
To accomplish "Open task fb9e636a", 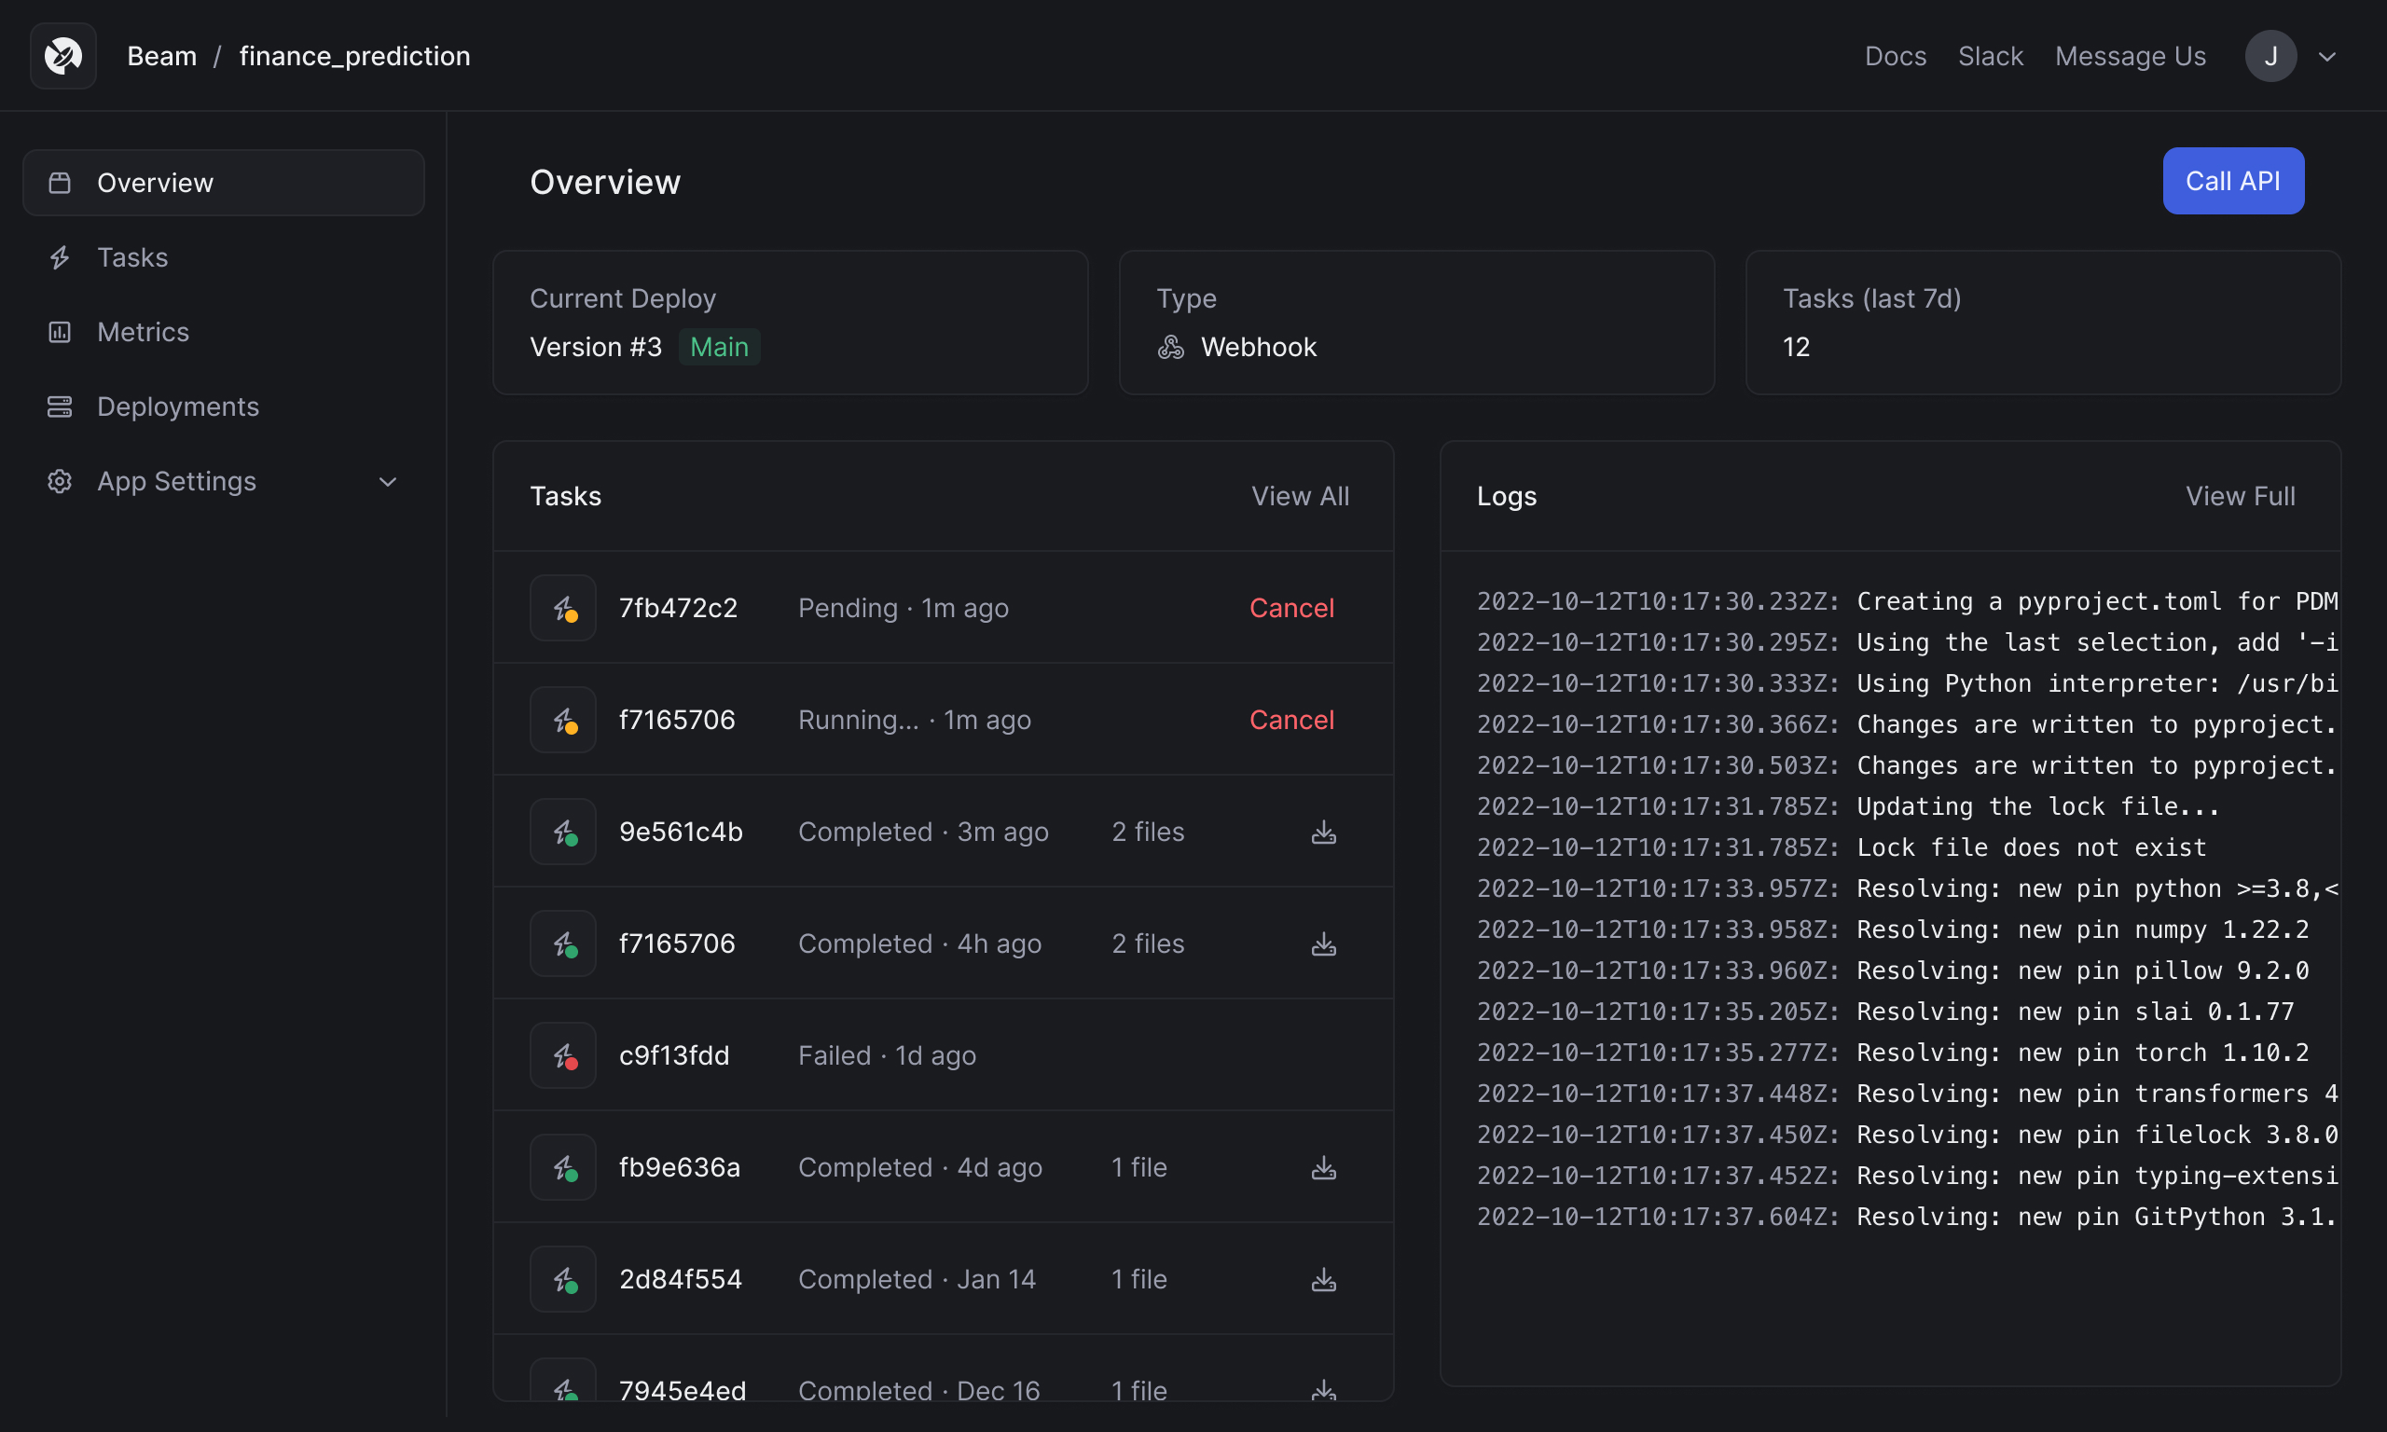I will click(x=681, y=1167).
